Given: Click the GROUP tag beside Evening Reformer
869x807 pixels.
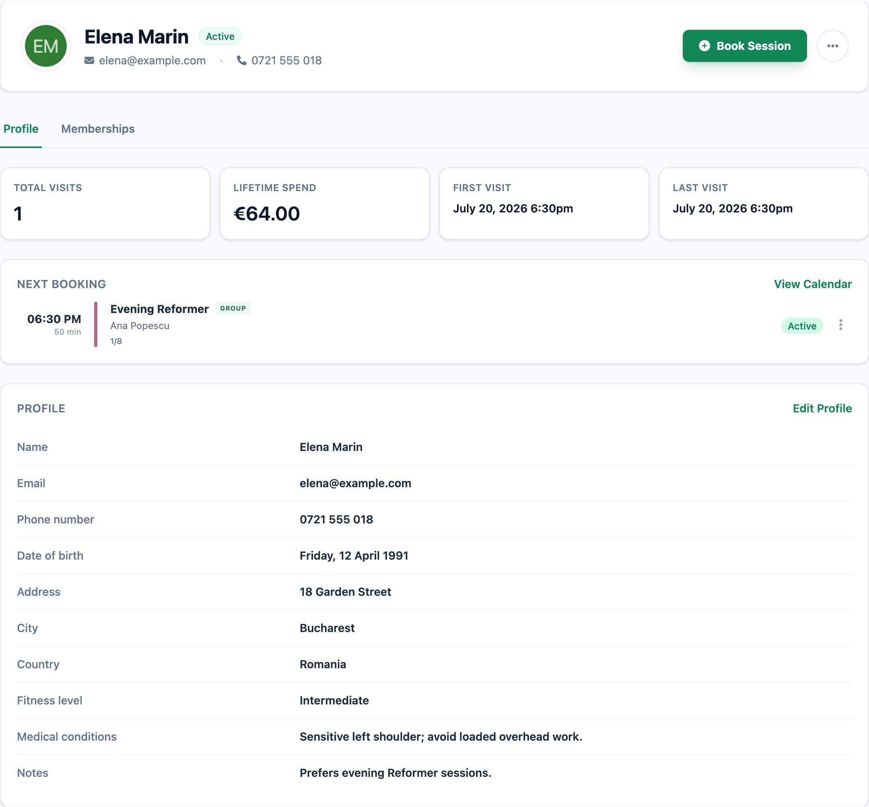Looking at the screenshot, I should pos(233,308).
